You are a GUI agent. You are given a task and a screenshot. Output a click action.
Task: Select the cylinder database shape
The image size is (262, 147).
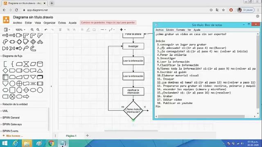(x=40, y=64)
